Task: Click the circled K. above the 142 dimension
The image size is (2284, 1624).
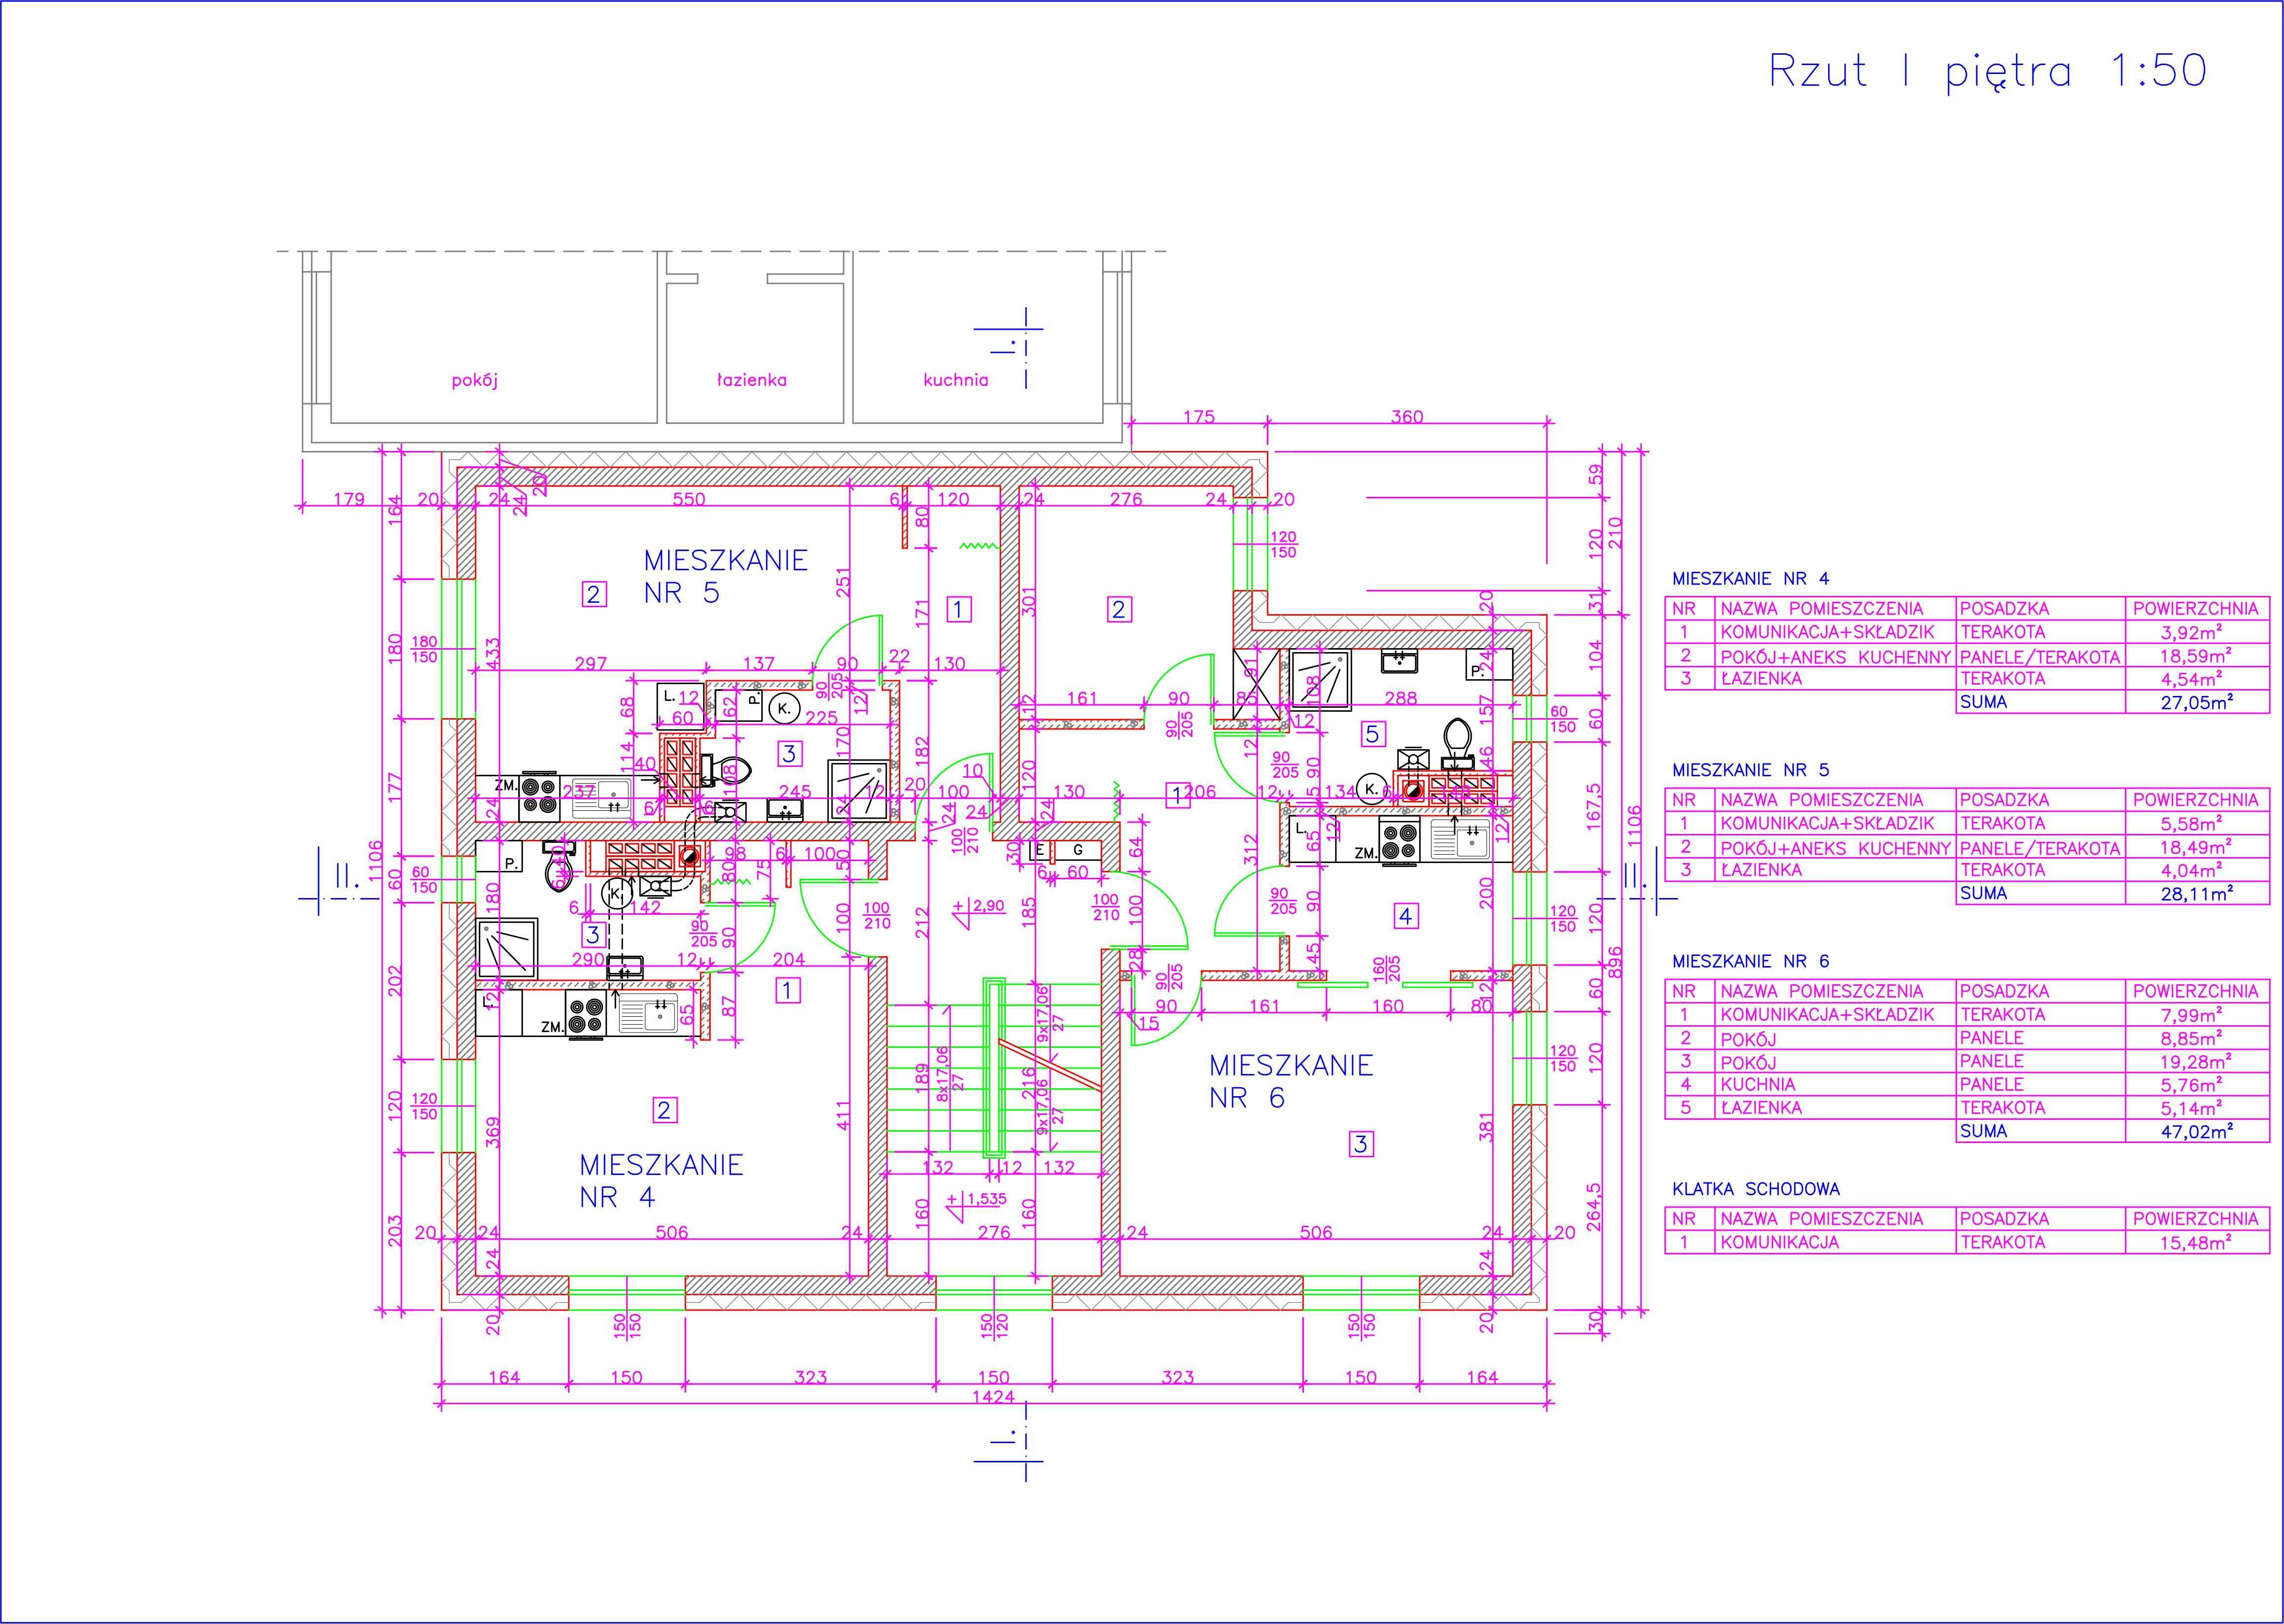Action: point(616,893)
